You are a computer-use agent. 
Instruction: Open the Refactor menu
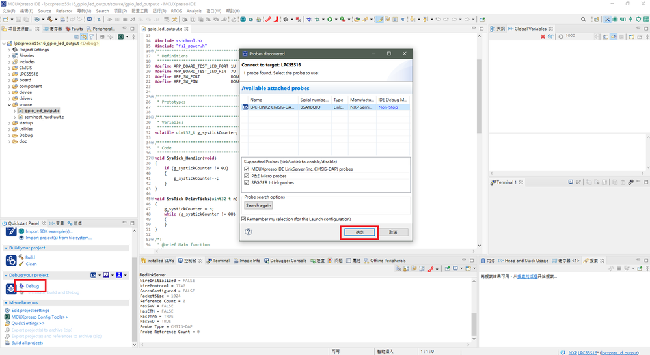(64, 11)
